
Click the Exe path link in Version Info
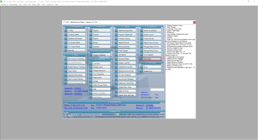111,105
